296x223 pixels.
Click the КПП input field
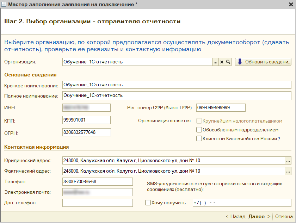click(x=86, y=120)
